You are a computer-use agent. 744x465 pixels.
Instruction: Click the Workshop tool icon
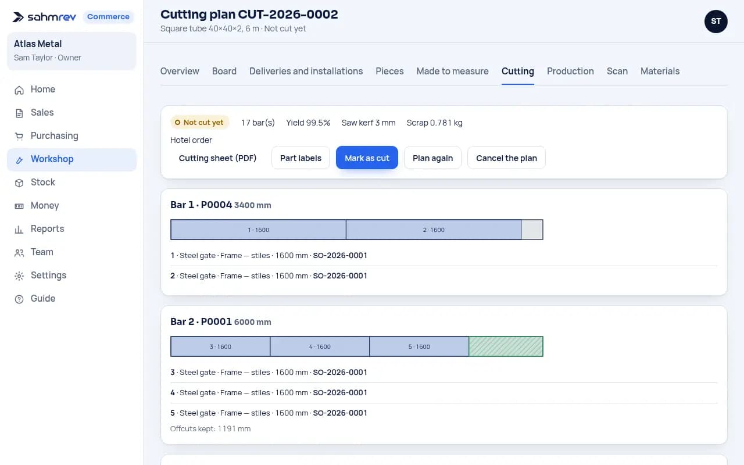click(x=19, y=159)
